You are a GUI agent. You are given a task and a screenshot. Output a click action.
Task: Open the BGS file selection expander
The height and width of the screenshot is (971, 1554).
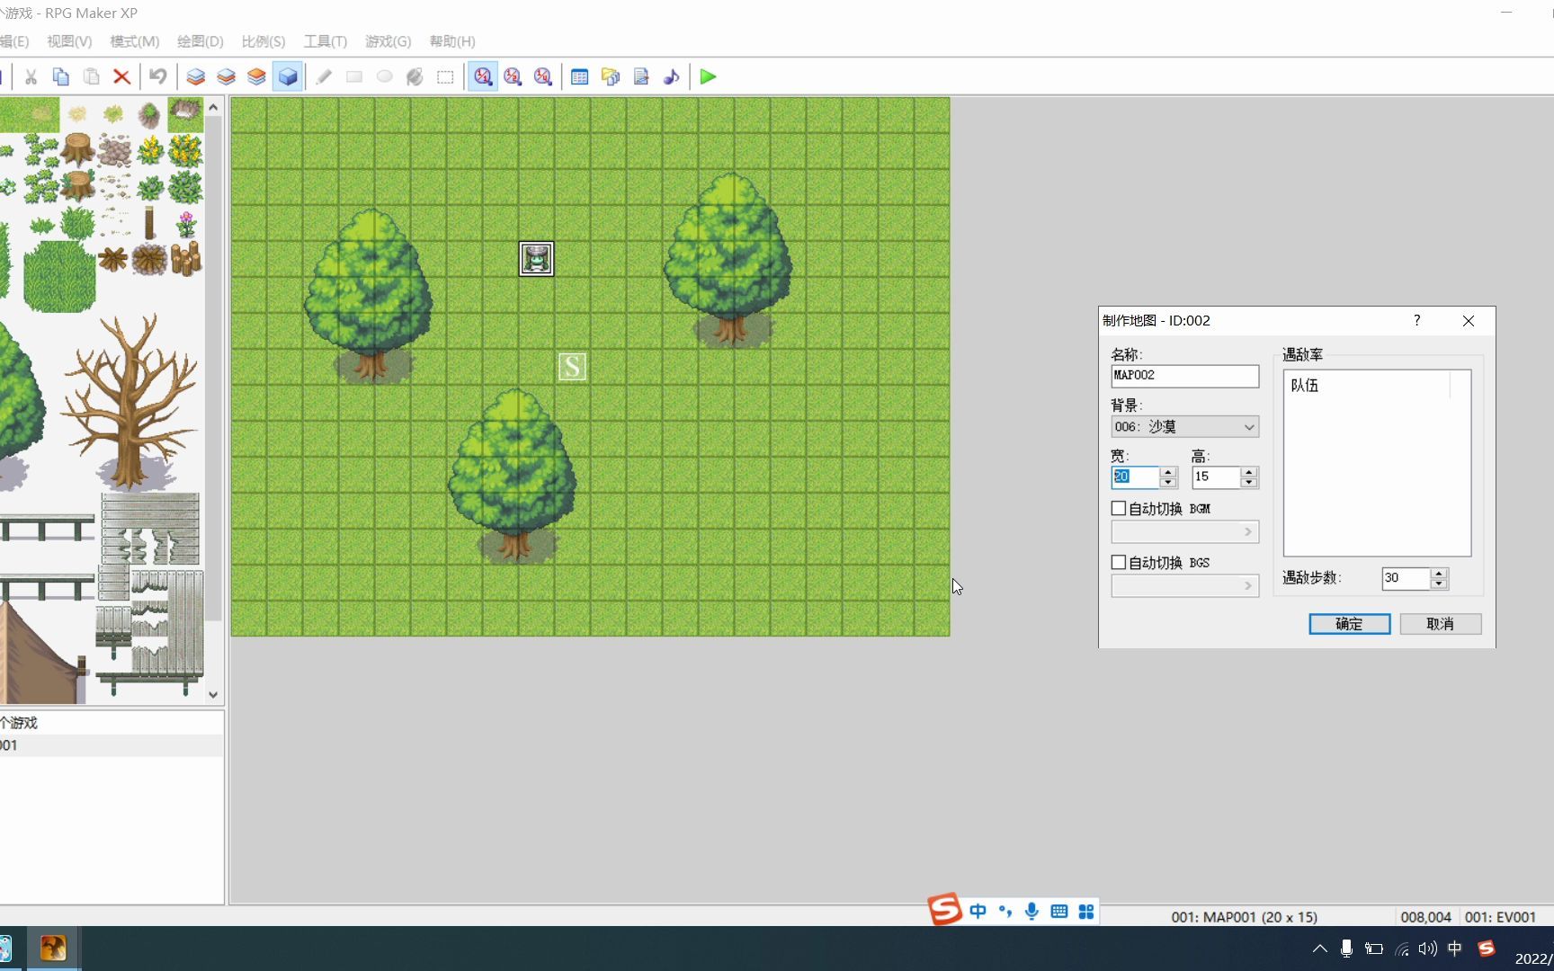click(x=1248, y=585)
